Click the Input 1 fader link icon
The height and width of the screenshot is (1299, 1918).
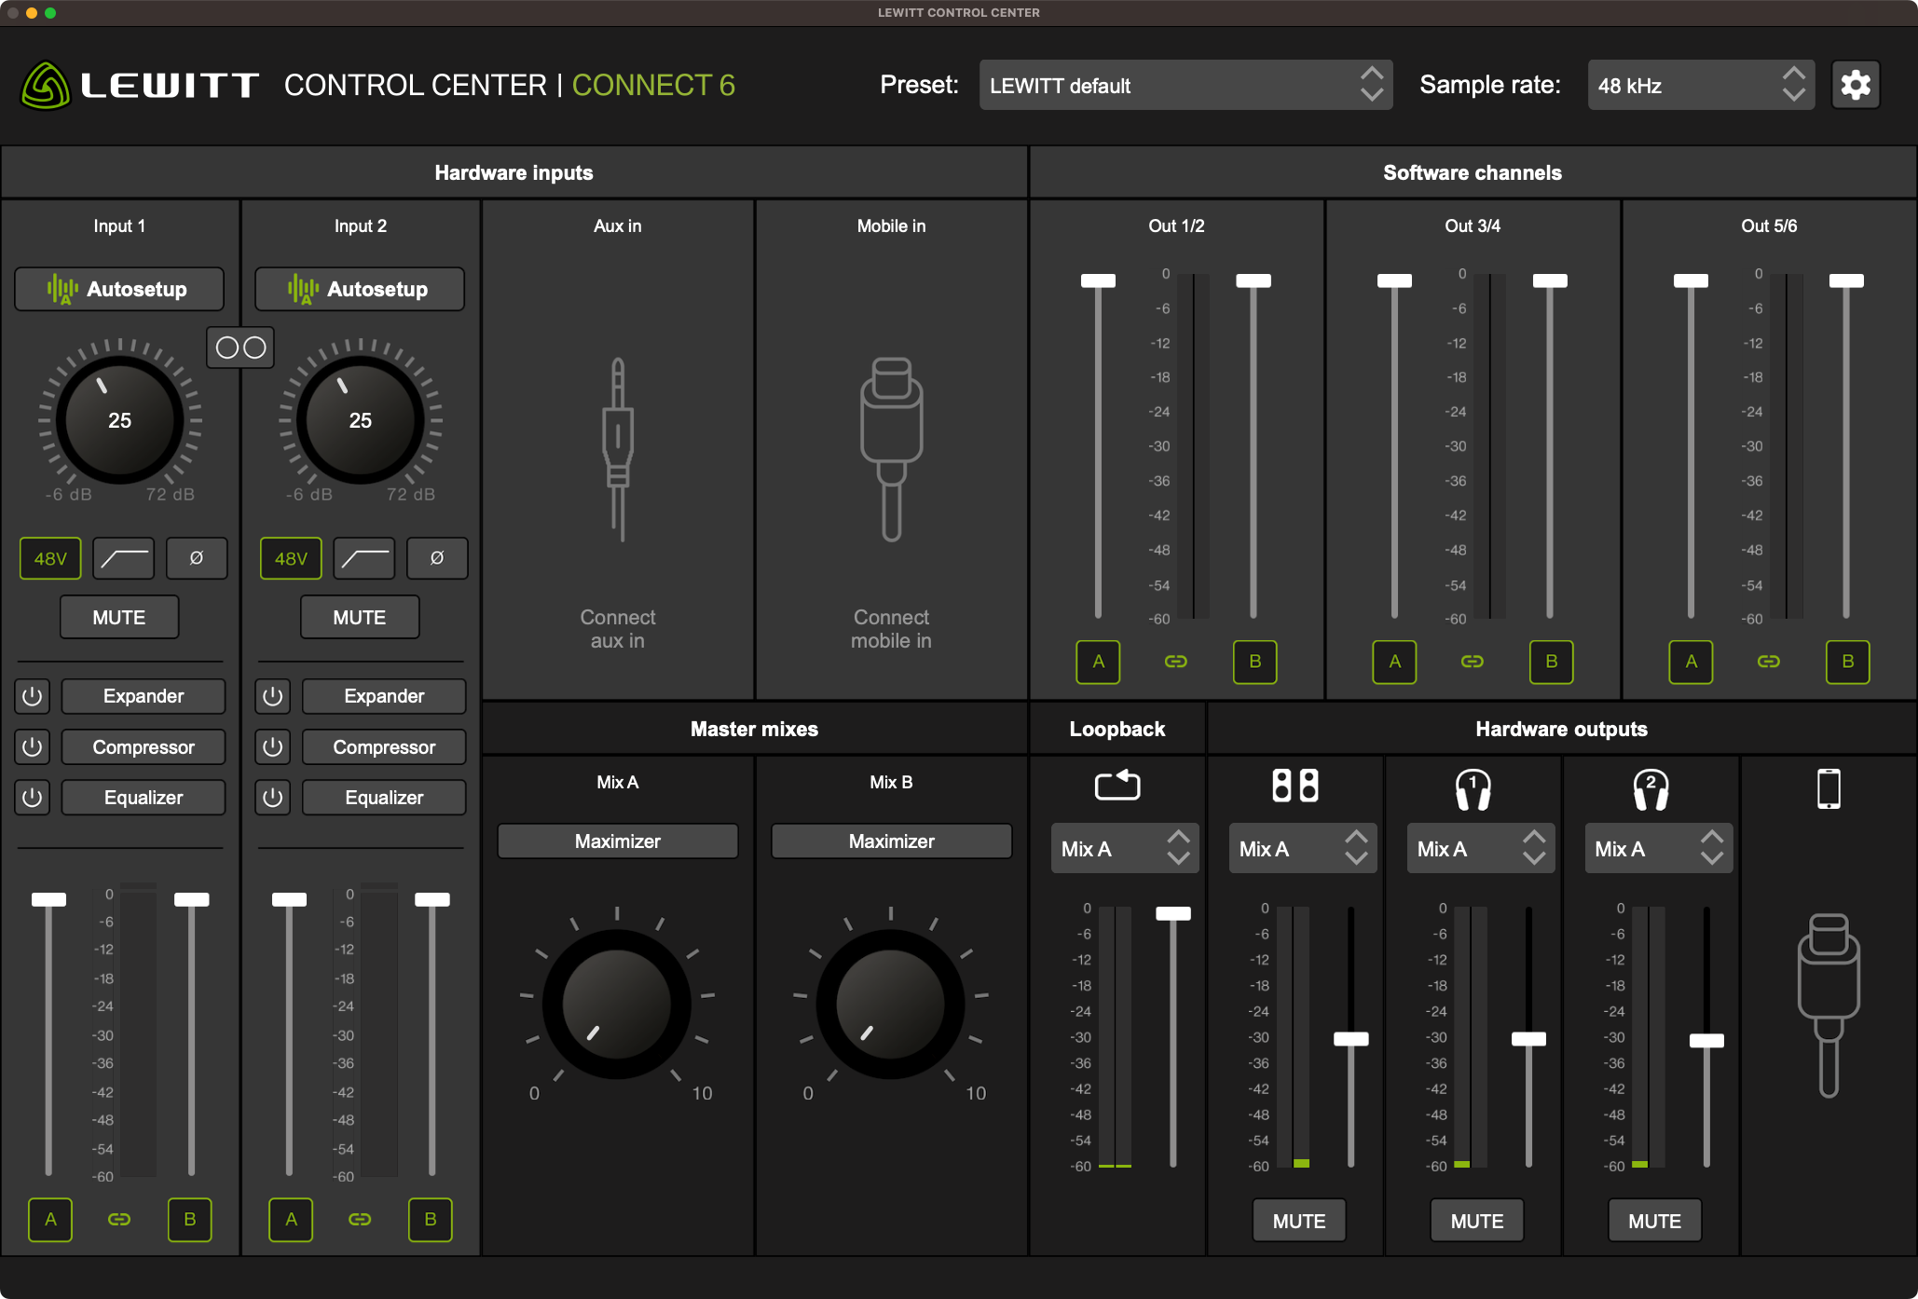click(119, 1219)
